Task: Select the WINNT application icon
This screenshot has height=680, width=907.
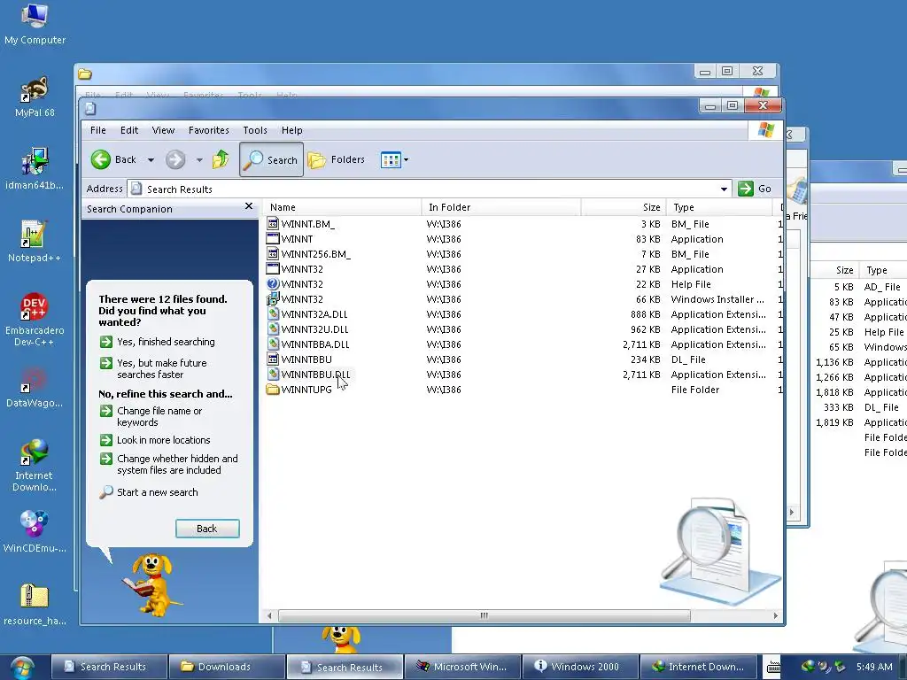Action: [x=273, y=239]
